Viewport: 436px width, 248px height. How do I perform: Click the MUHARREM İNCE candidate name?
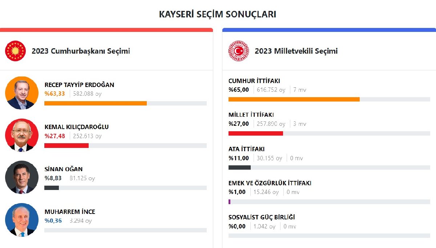point(70,212)
